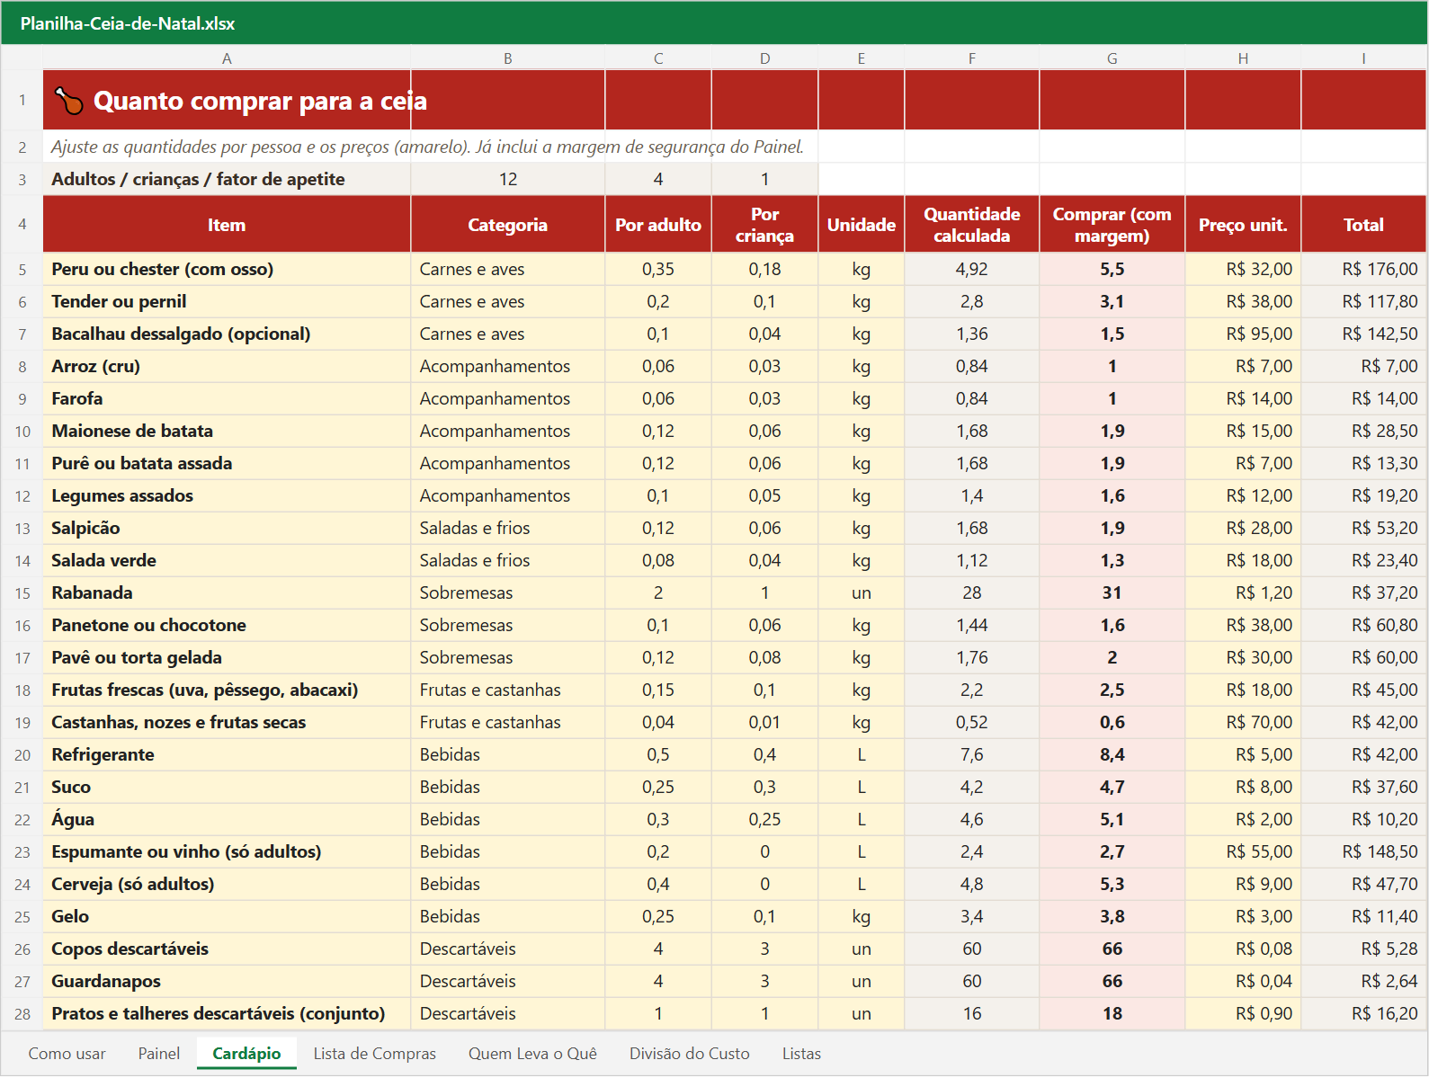The height and width of the screenshot is (1078, 1429).
Task: Click the 'Preço unit.' header cell
Action: (x=1243, y=225)
